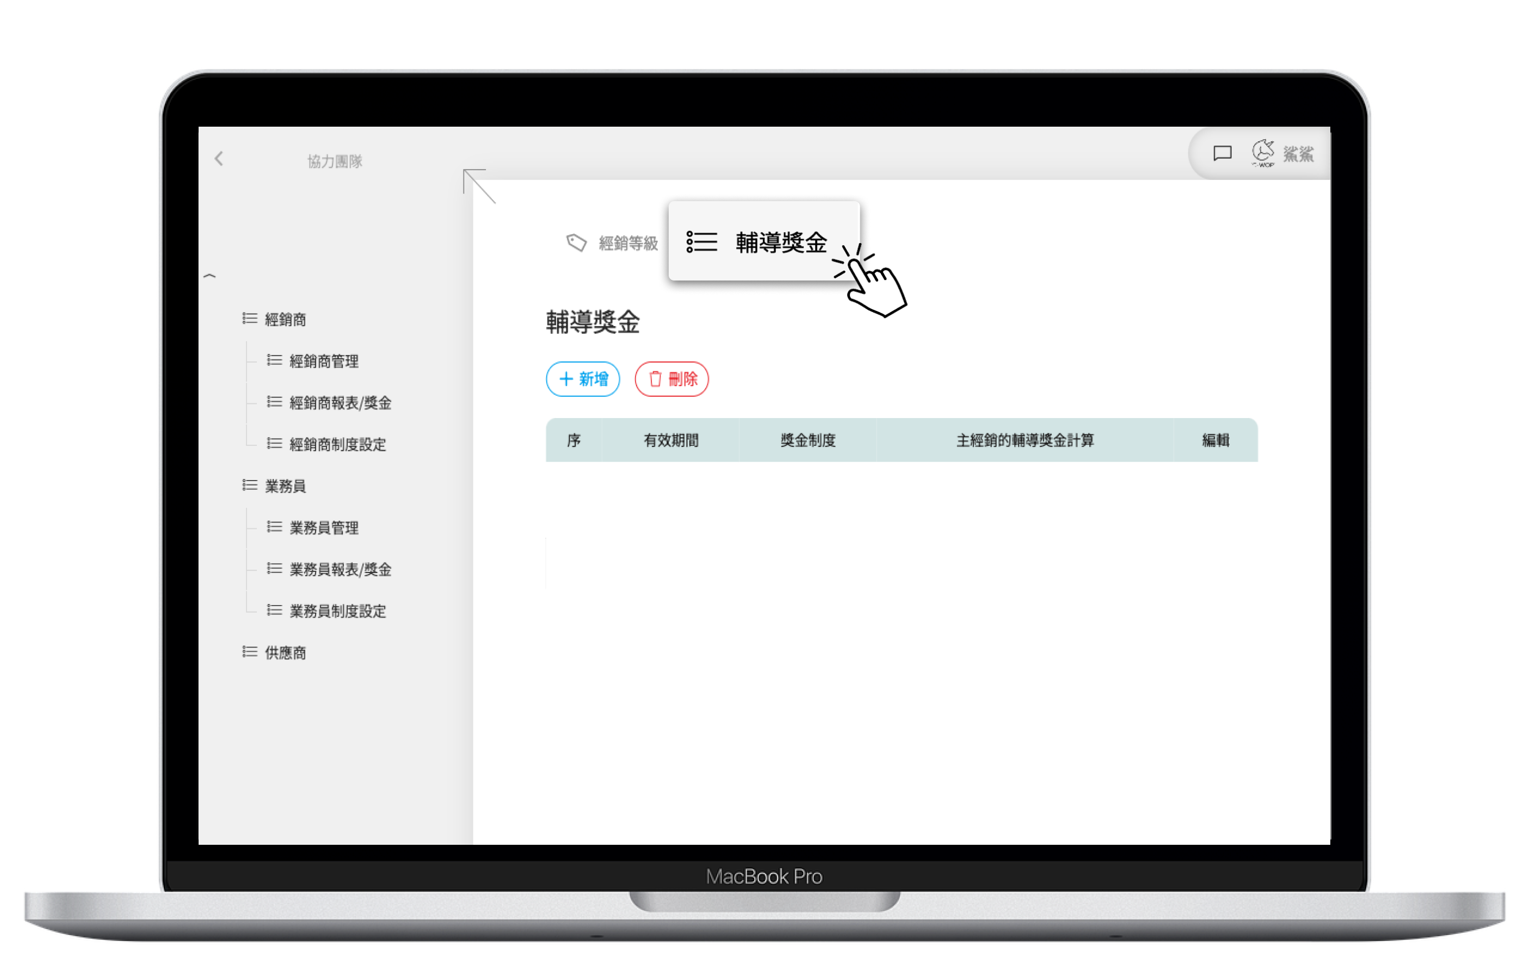This screenshot has height=972, width=1530.
Task: Click the back chevron beside 協力團隊
Action: coord(219,159)
